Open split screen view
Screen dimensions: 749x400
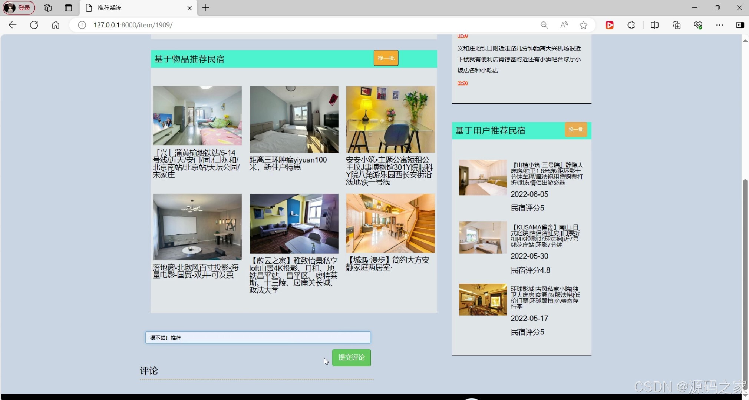pos(654,25)
